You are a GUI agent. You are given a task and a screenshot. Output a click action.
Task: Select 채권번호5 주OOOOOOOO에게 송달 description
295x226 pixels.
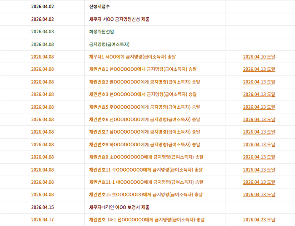coord(145,107)
